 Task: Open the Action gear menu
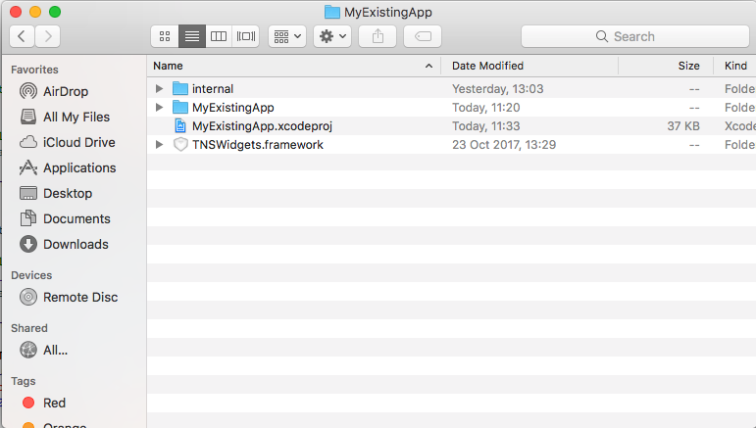(332, 36)
